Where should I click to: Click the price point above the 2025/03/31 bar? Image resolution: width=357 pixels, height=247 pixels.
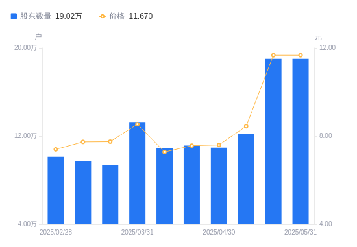click(138, 124)
